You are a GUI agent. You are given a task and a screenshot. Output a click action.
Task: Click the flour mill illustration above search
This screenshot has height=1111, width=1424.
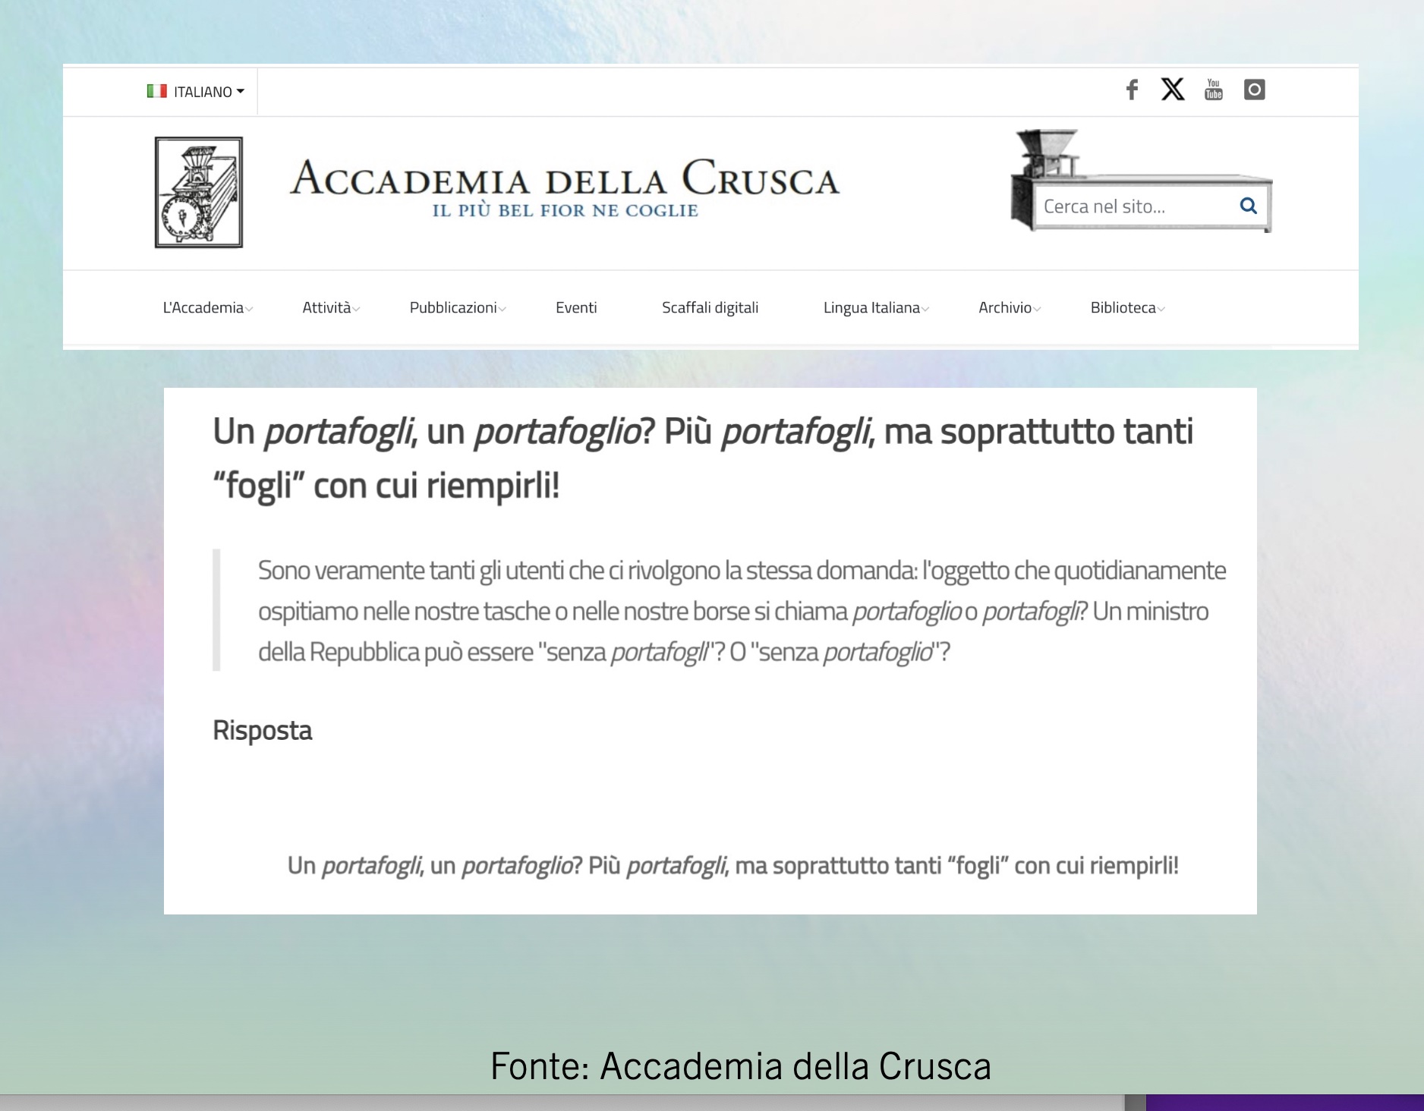pyautogui.click(x=1048, y=152)
